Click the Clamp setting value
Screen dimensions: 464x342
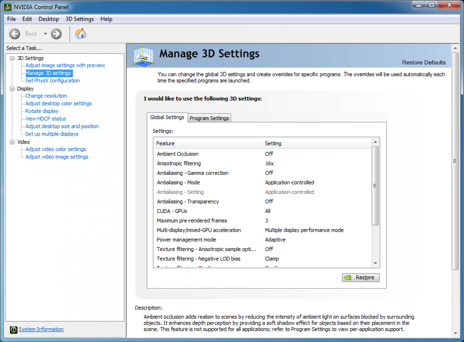point(272,259)
